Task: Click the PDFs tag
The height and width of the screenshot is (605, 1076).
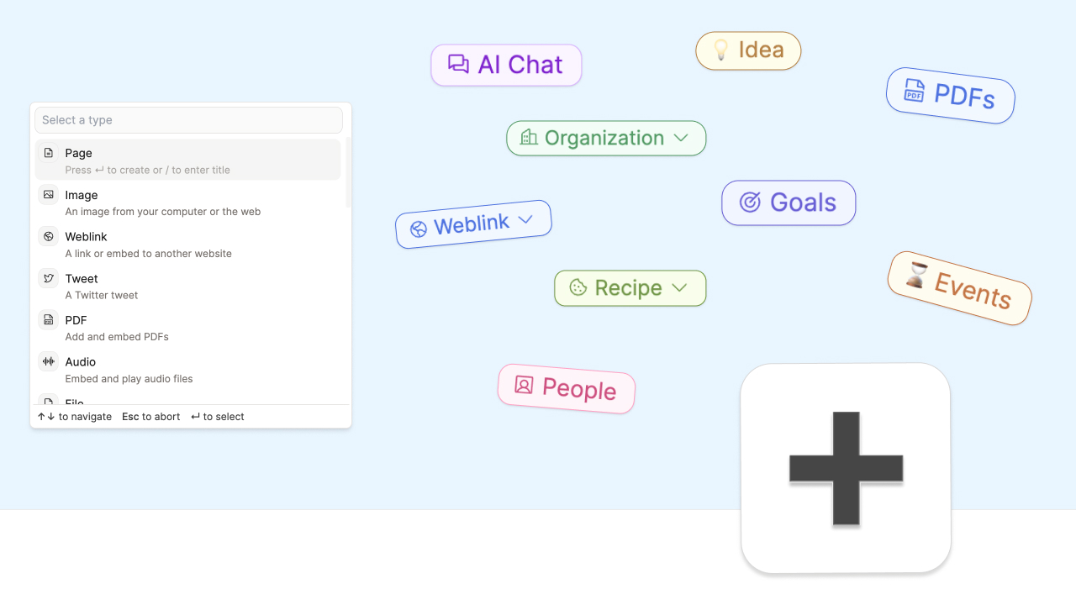Action: pyautogui.click(x=951, y=96)
